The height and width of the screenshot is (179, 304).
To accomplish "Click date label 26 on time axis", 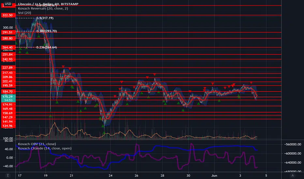I will coord(136,175).
